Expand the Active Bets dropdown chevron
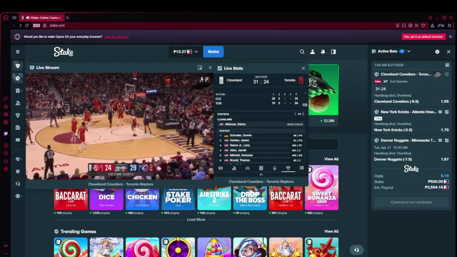457x257 pixels. click(409, 51)
